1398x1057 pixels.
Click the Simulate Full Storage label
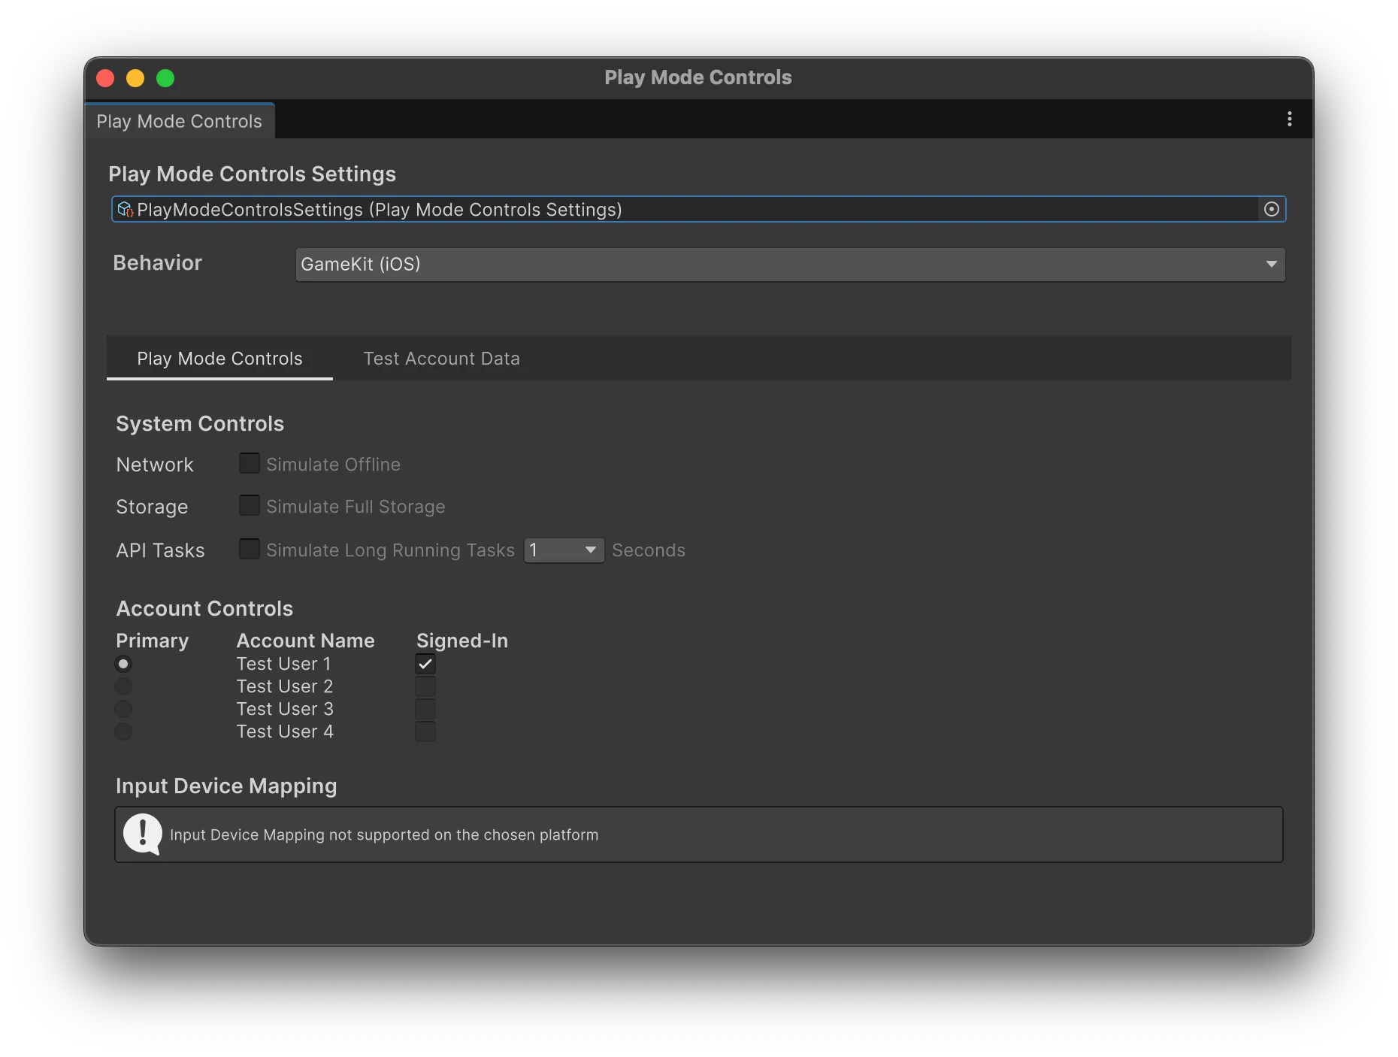[356, 507]
